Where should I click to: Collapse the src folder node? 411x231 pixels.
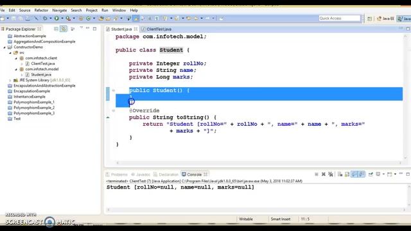10,53
